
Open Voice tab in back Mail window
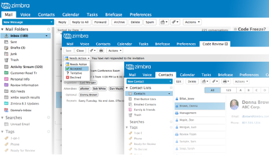[25, 15]
